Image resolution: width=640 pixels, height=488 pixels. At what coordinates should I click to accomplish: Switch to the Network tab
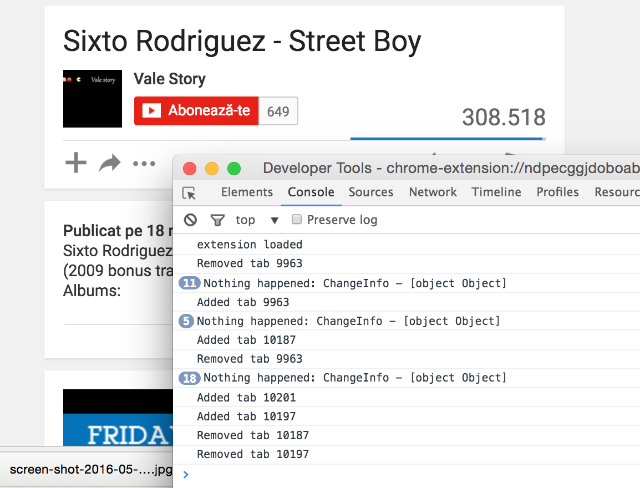click(433, 192)
